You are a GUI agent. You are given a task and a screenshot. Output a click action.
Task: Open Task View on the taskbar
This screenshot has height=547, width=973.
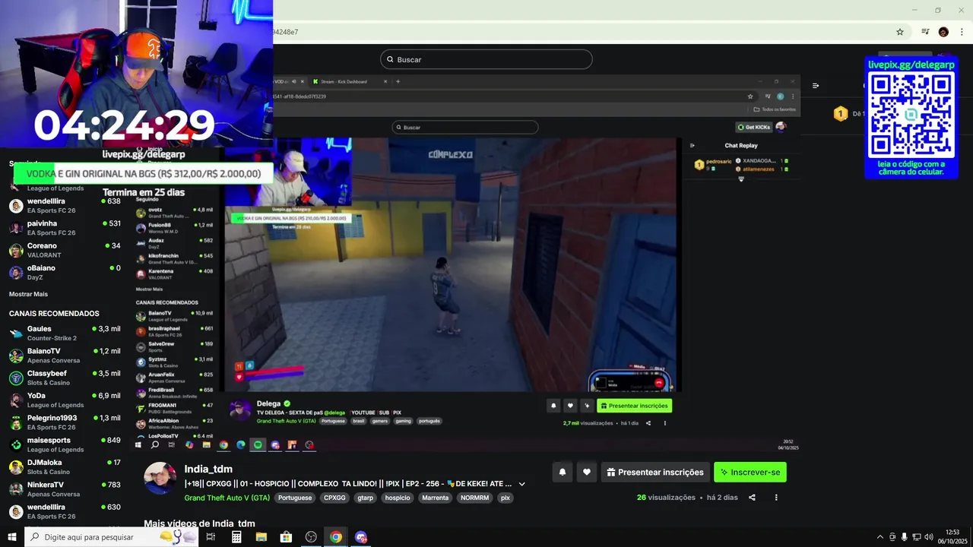[x=211, y=537]
